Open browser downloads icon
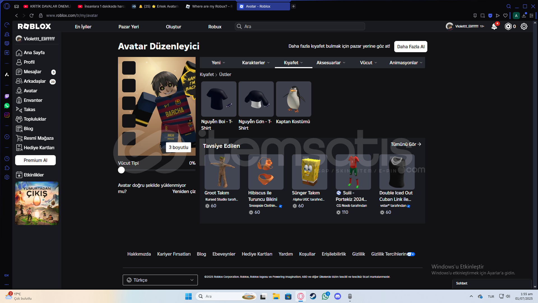The width and height of the screenshot is (538, 303). pyautogui.click(x=524, y=15)
